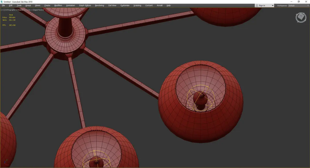Open the Create menu
The width and height of the screenshot is (310, 168).
[x=47, y=5]
